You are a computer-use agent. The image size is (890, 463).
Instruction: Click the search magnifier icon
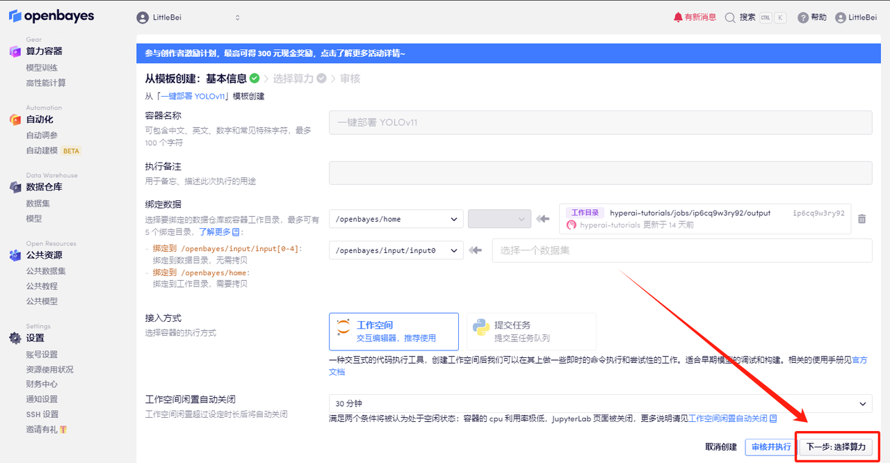coord(730,17)
